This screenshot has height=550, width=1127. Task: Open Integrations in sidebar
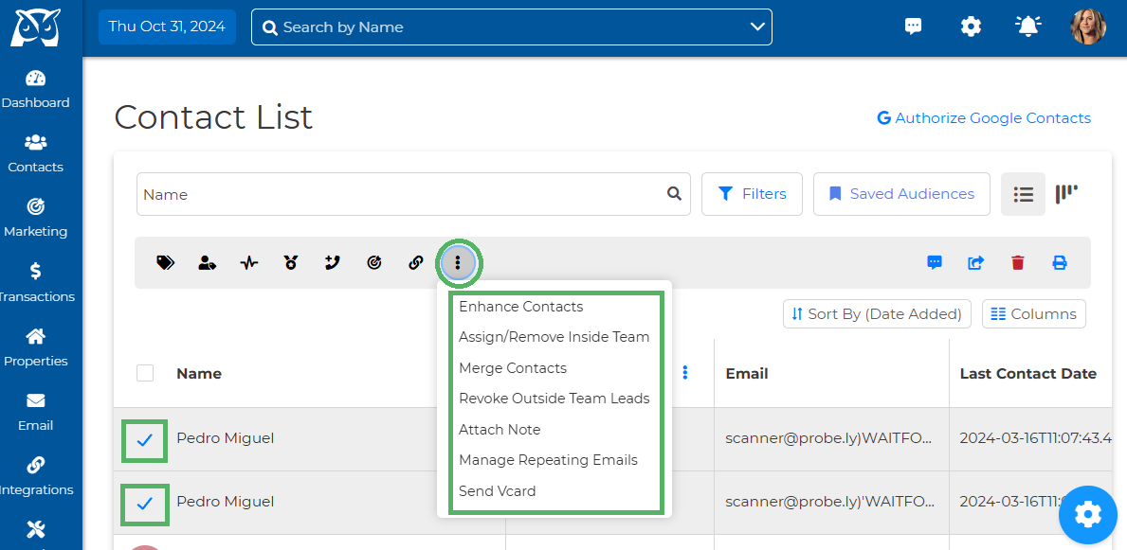(x=35, y=477)
